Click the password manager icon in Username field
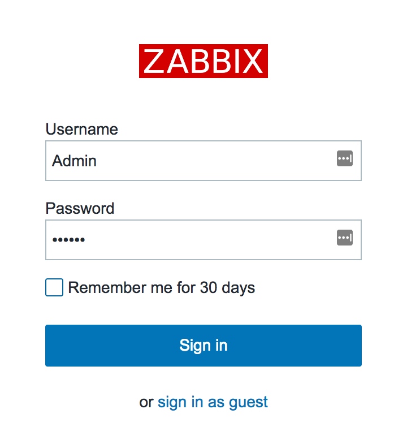The height and width of the screenshot is (448, 407). click(345, 158)
